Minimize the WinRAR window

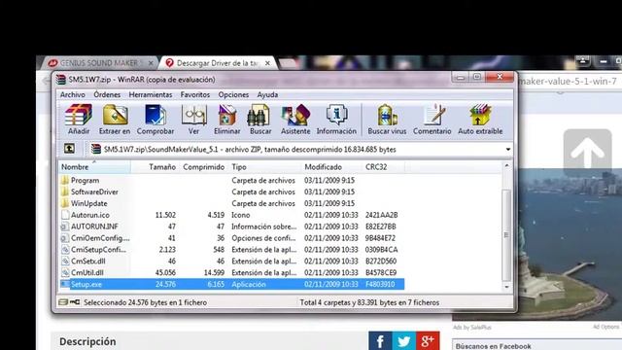461,77
